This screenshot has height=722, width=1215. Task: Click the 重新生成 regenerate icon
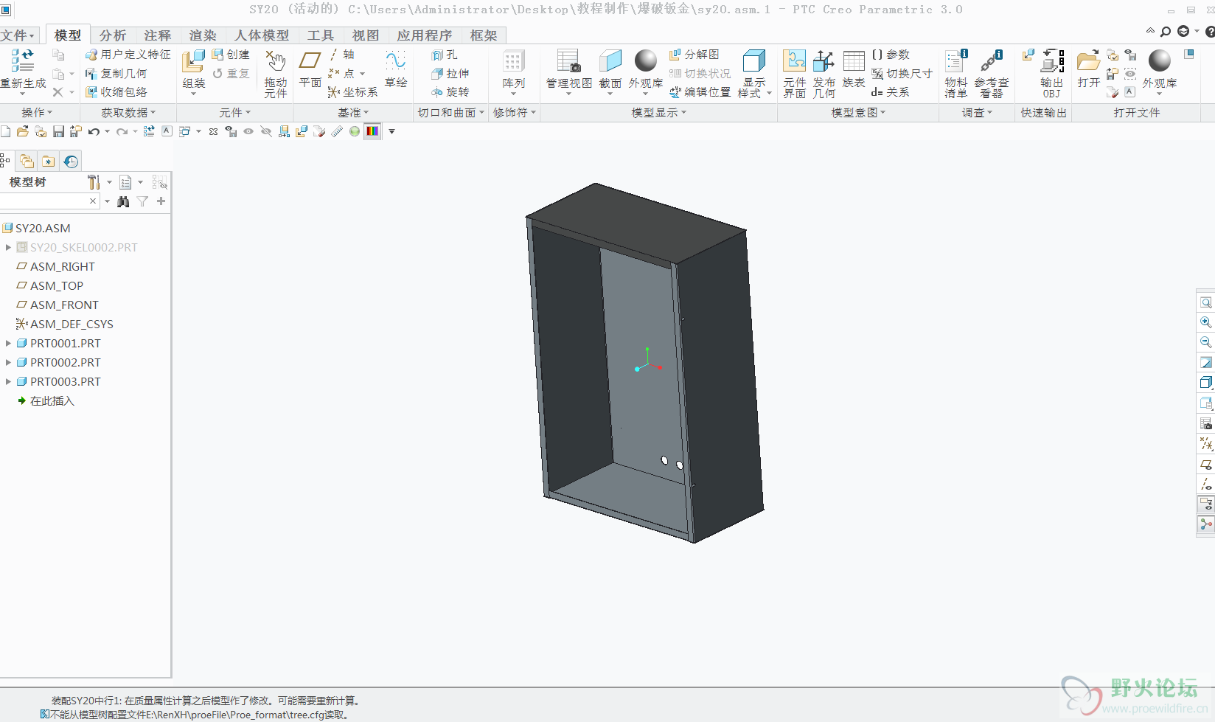click(22, 61)
